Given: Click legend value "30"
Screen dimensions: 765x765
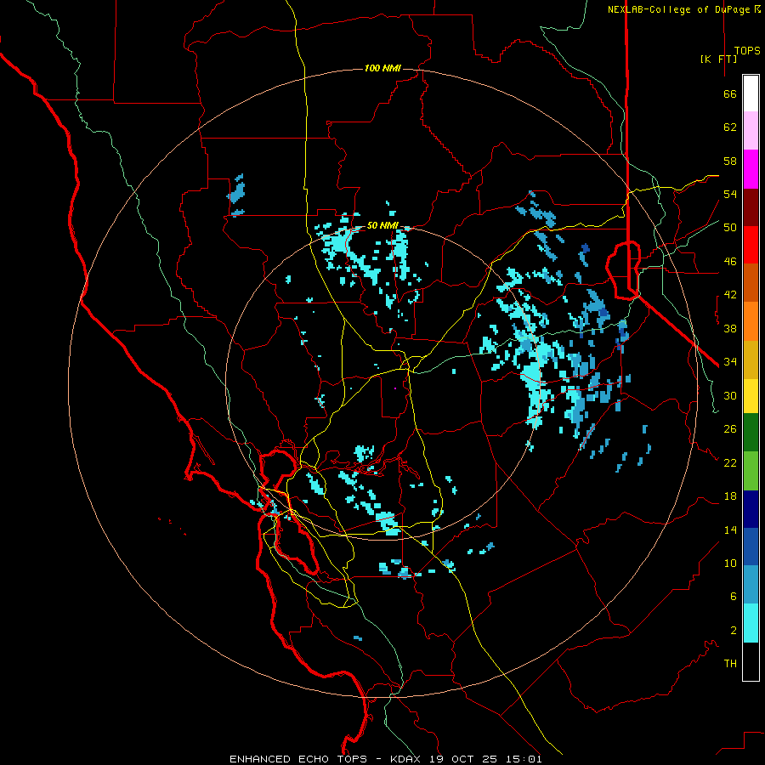Looking at the screenshot, I should pyautogui.click(x=730, y=395).
